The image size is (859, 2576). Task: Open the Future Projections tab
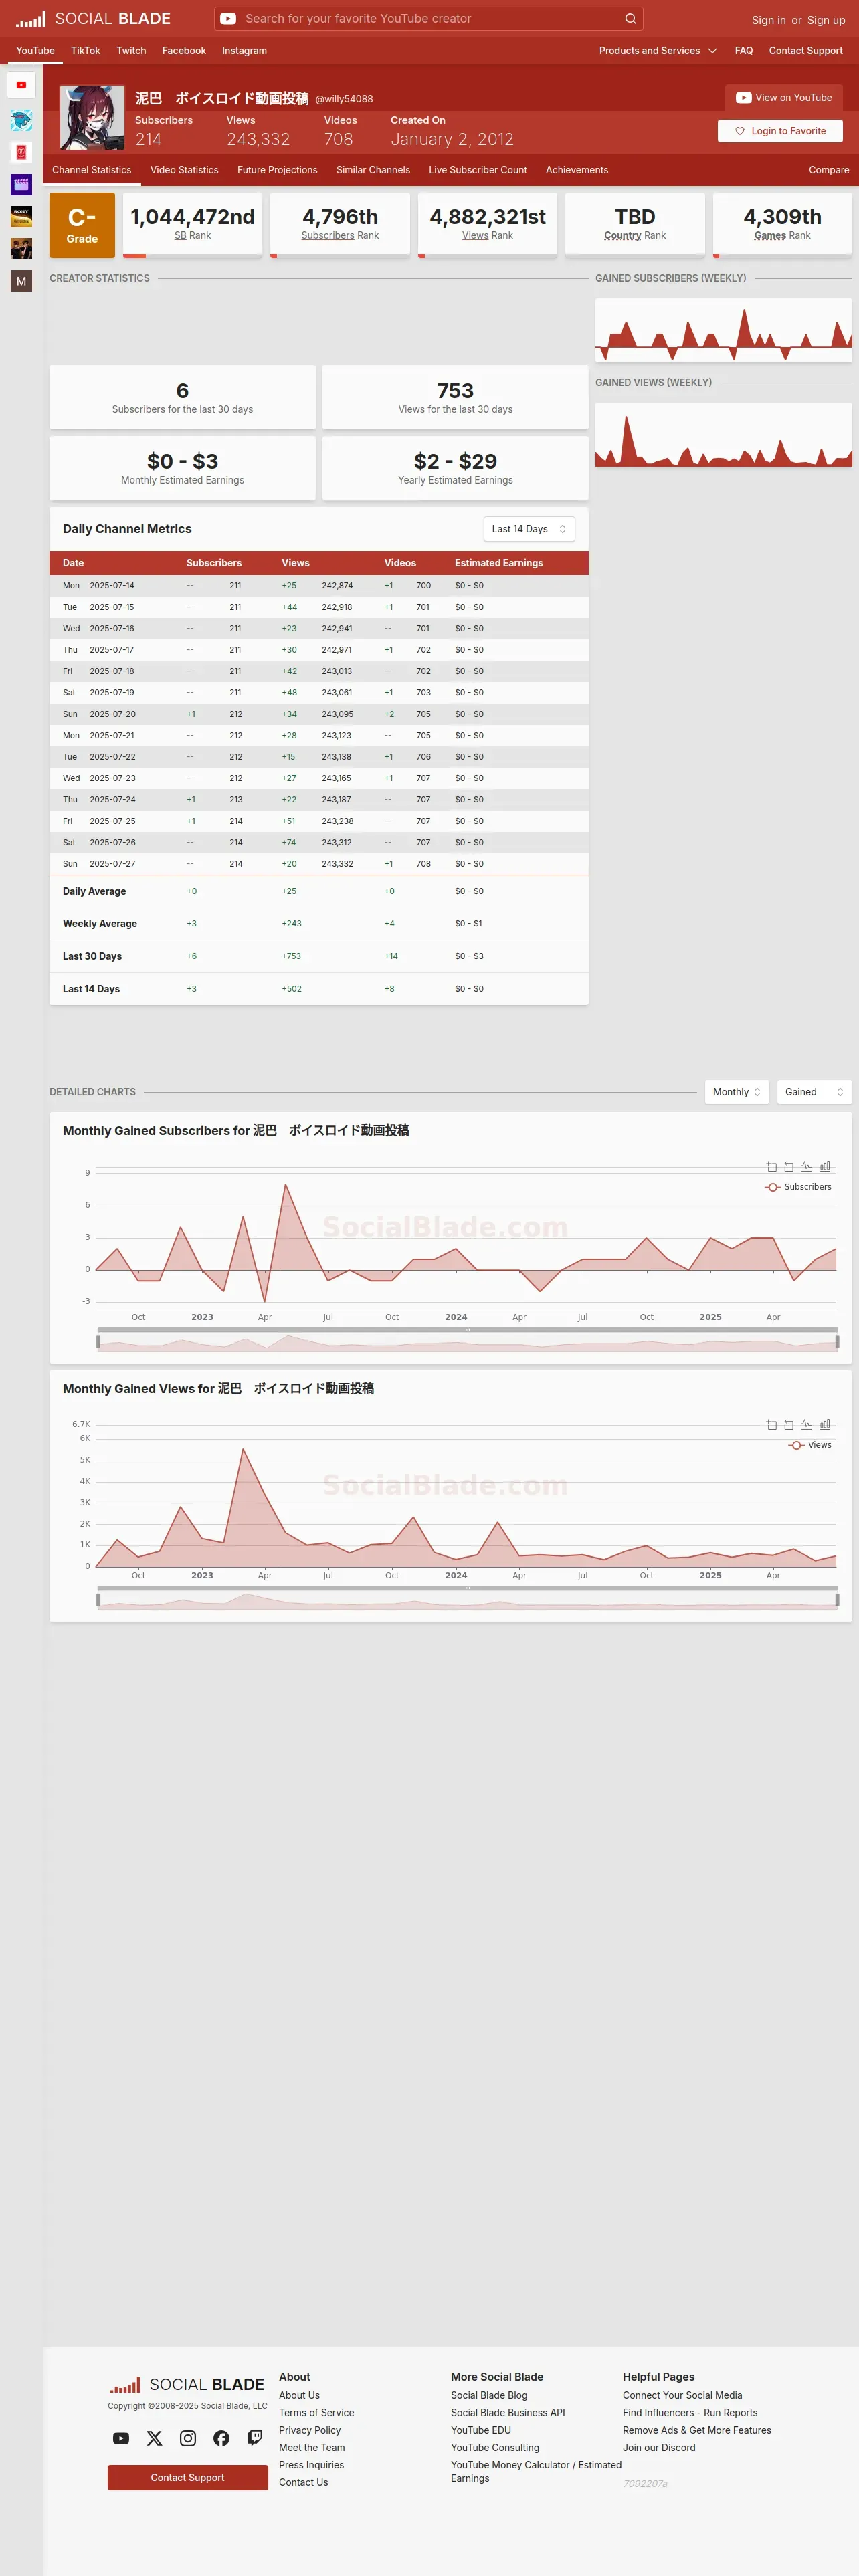(277, 170)
